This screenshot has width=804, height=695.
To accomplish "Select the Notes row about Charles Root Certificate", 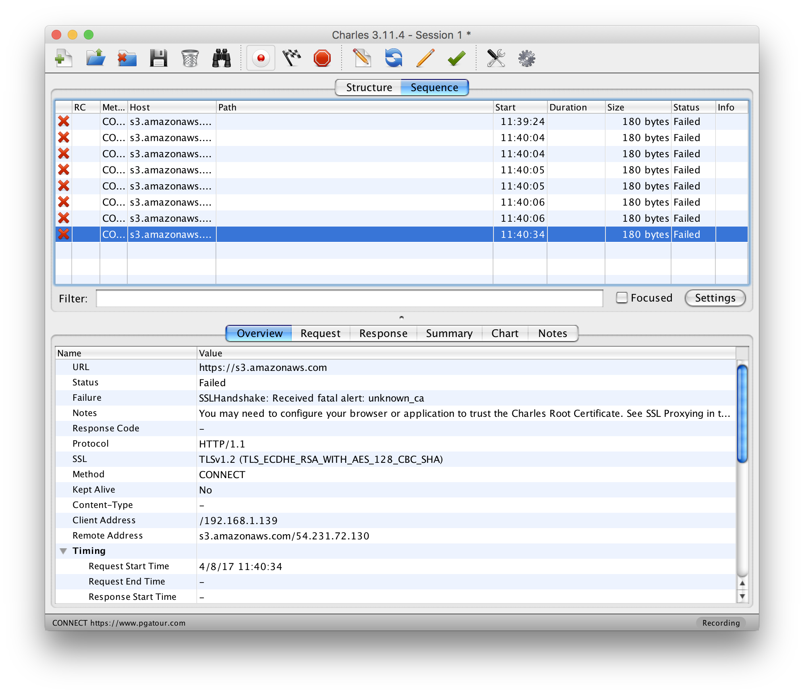I will pyautogui.click(x=396, y=413).
